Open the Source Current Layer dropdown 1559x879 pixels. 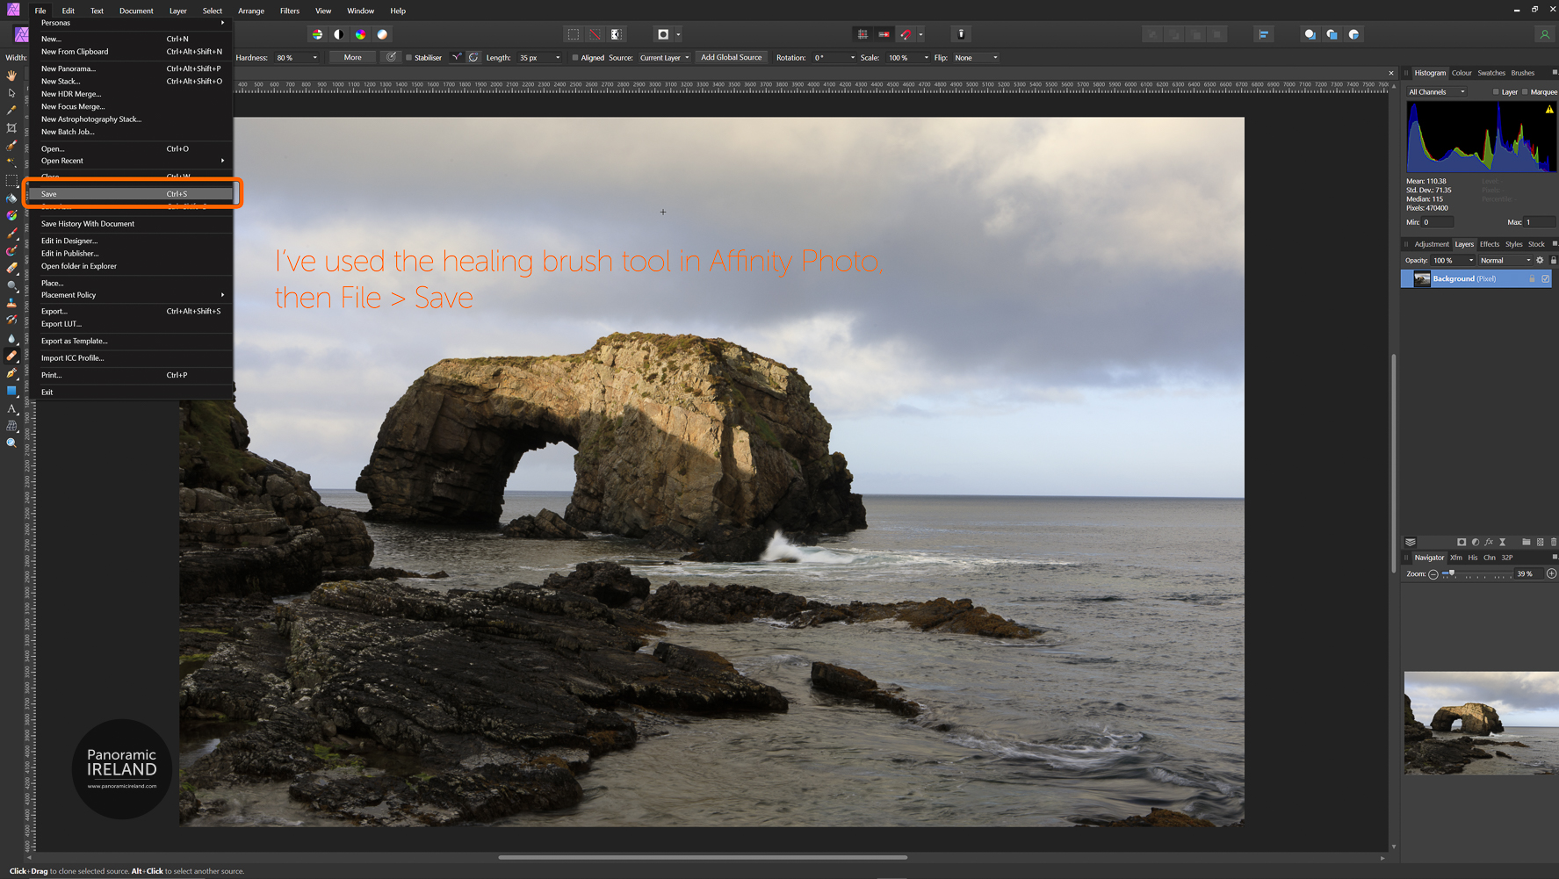point(665,58)
